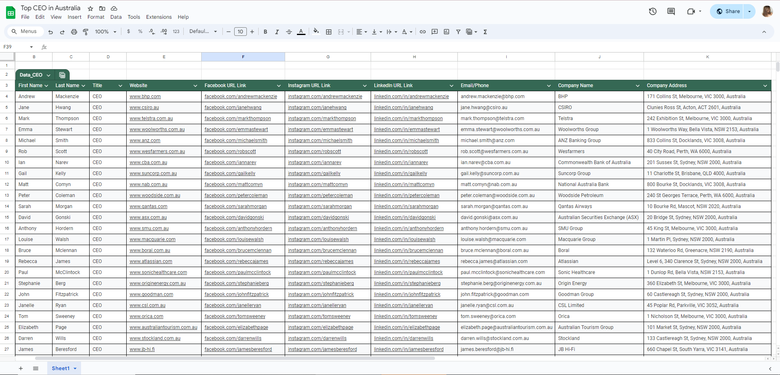This screenshot has height=375, width=780.
Task: Open text rotation dropdown
Action: (x=407, y=32)
